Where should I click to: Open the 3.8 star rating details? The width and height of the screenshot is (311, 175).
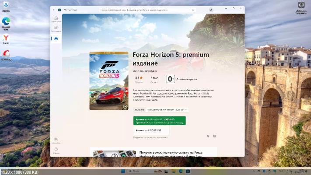coord(139,80)
